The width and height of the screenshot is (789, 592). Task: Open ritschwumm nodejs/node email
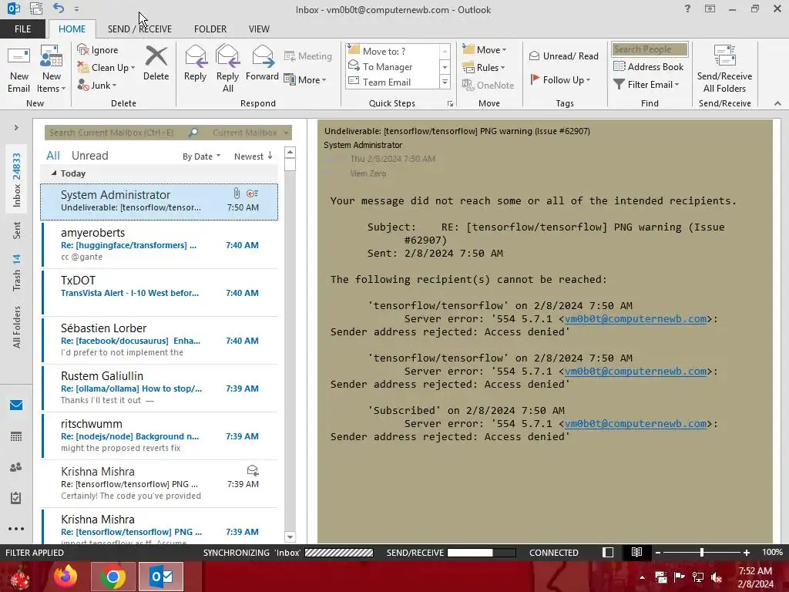(x=160, y=436)
